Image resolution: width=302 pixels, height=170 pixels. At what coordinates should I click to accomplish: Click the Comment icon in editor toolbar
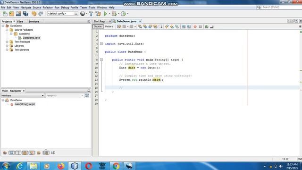(x=207, y=26)
